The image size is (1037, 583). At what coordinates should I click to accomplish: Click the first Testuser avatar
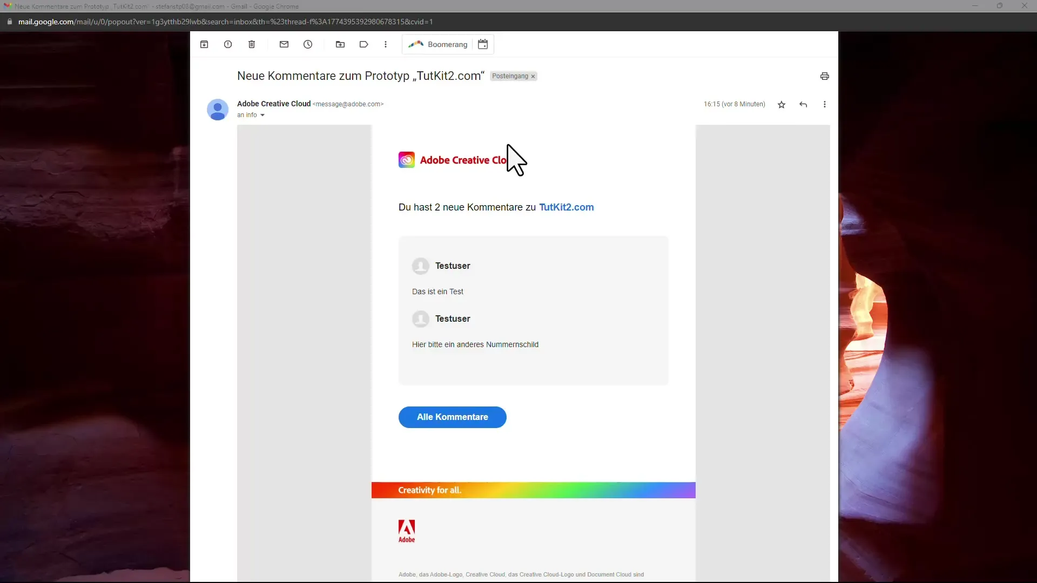[x=421, y=266]
